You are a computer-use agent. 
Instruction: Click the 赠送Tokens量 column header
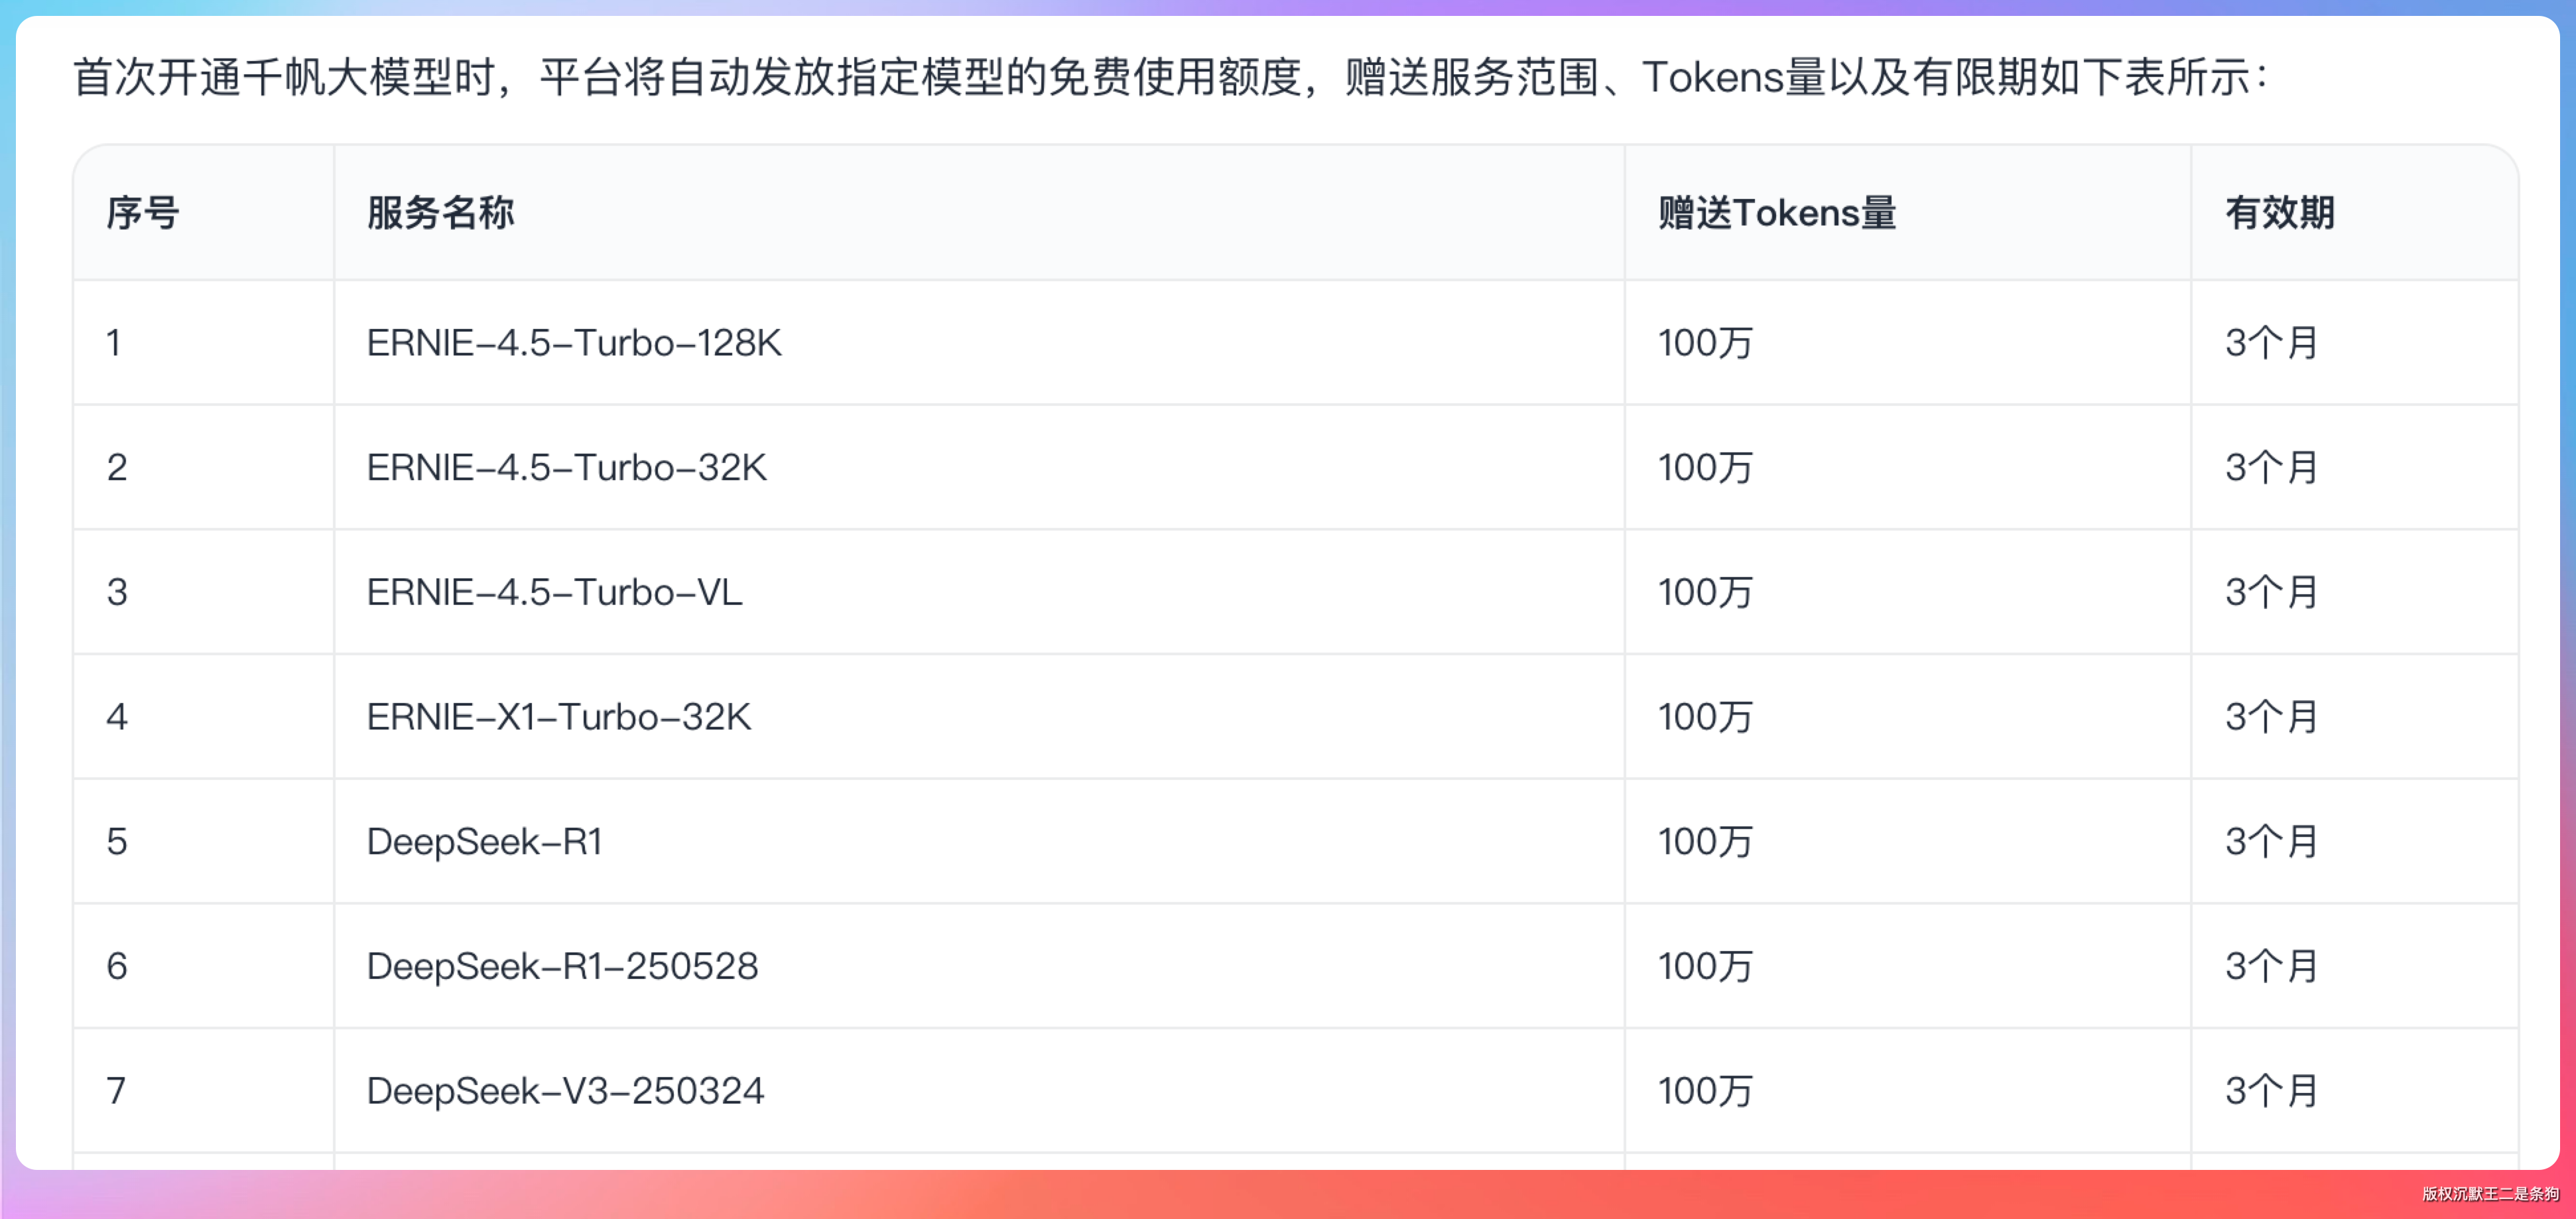tap(1776, 213)
